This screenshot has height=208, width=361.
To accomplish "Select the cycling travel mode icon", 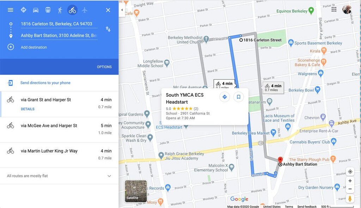I will point(72,10).
